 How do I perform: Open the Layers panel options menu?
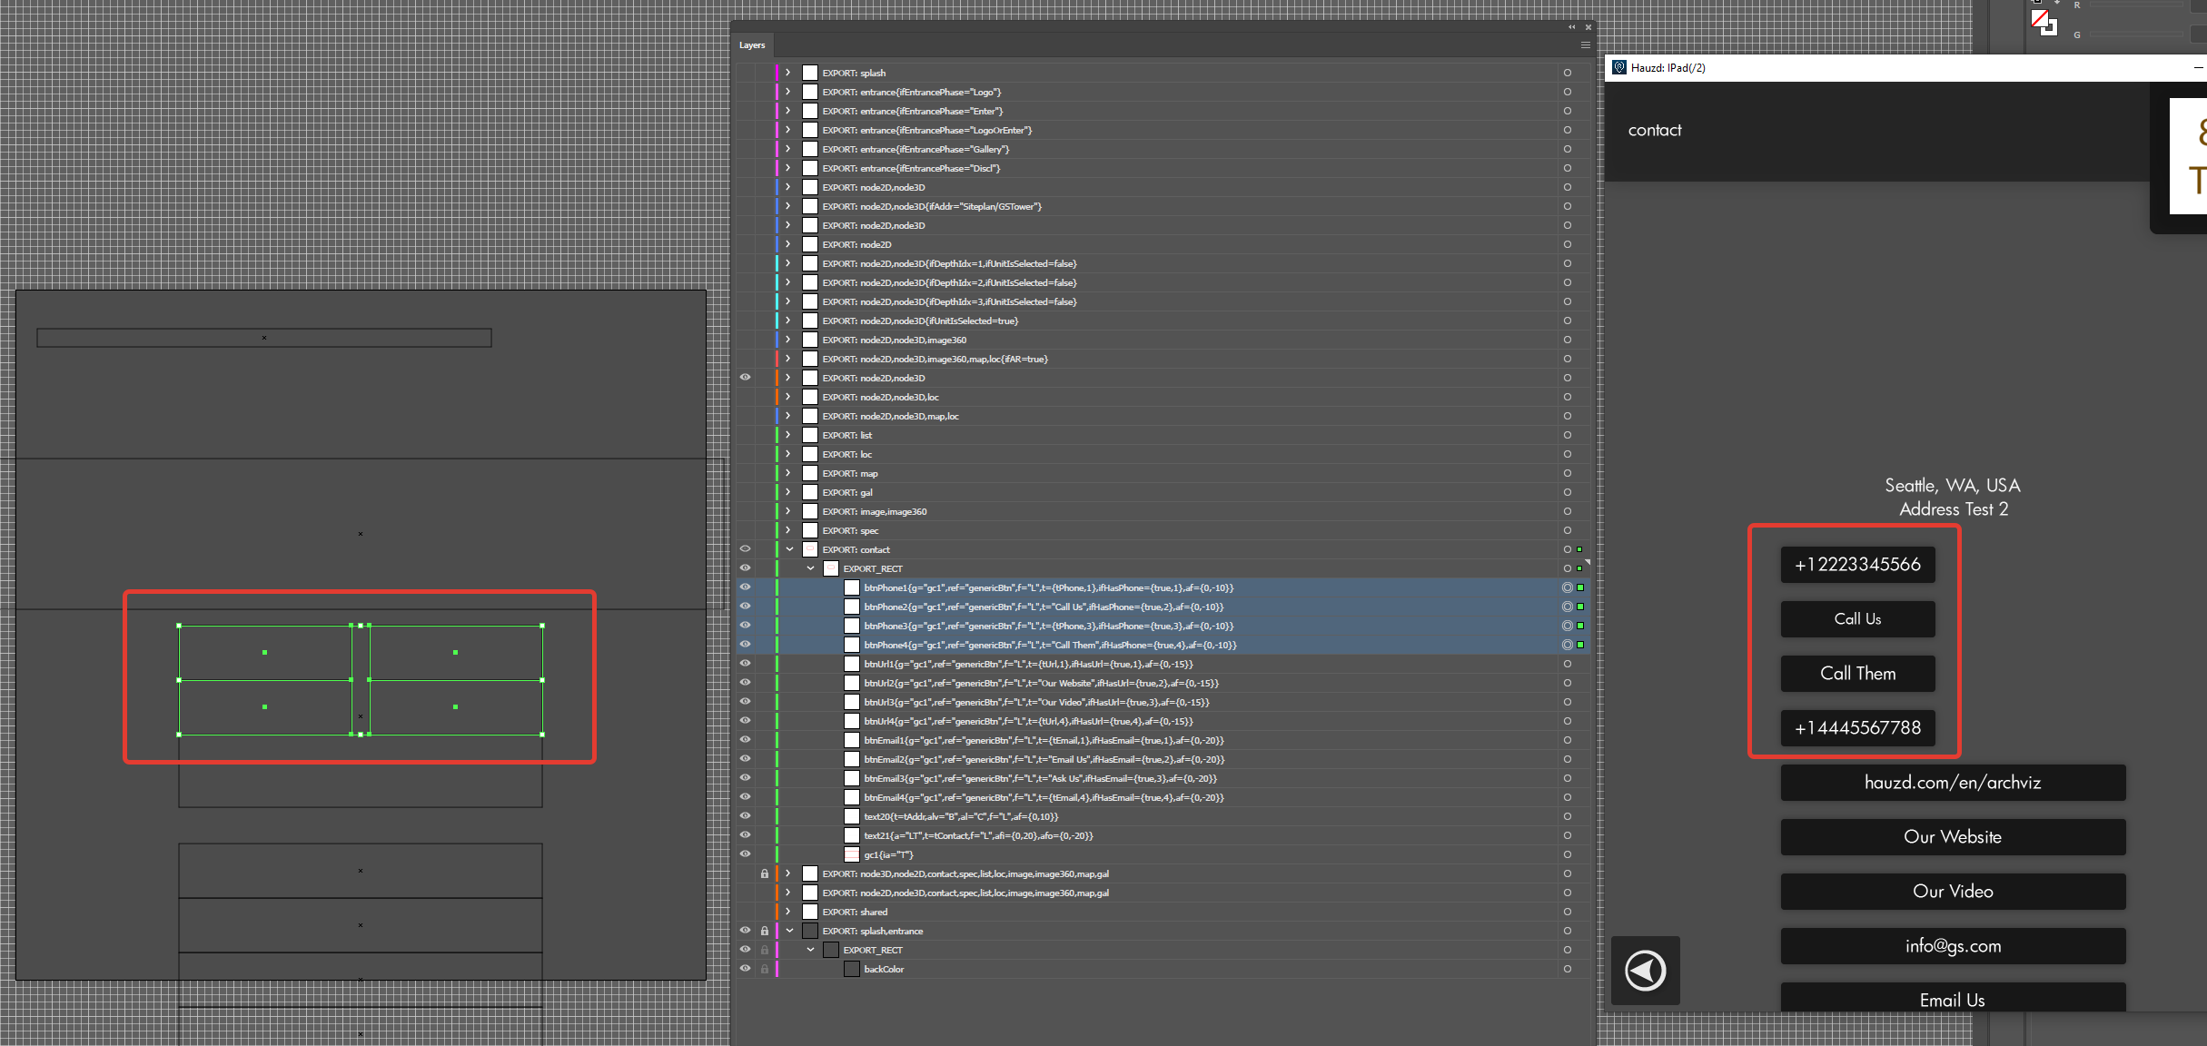(x=1585, y=45)
